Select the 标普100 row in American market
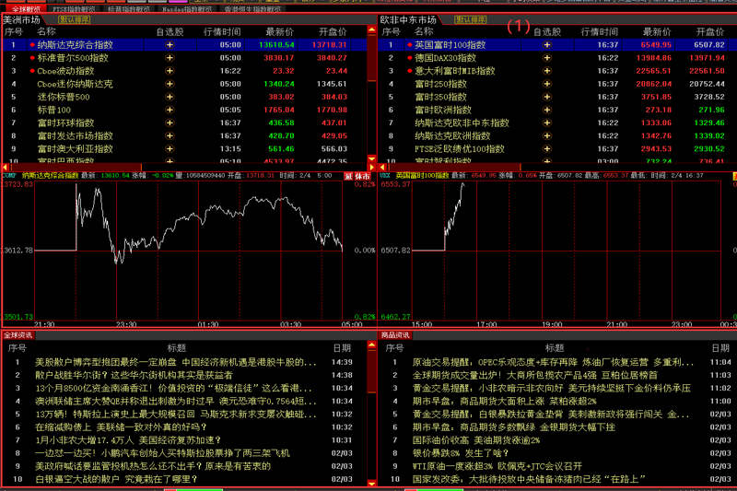 tap(53, 109)
